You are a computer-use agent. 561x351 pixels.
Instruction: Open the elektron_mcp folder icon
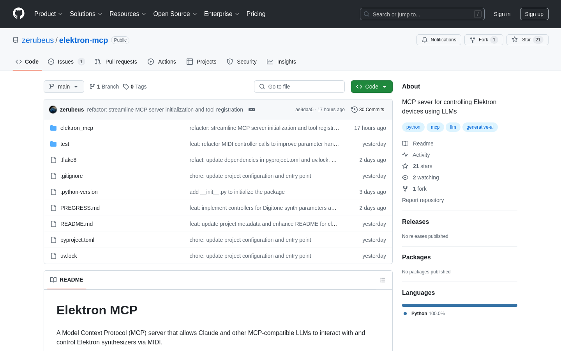(53, 128)
